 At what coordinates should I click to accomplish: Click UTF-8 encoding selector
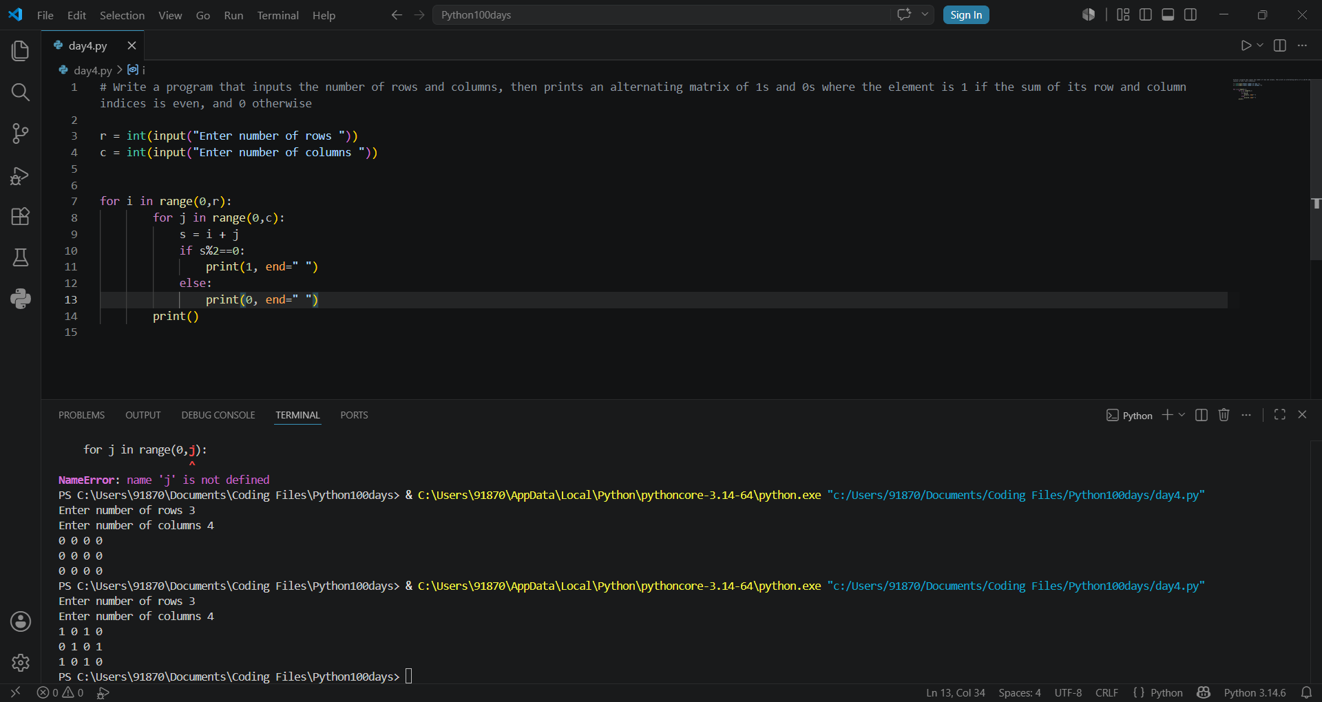point(1068,692)
